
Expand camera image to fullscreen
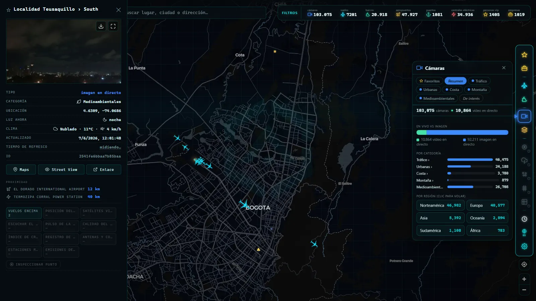pos(113,26)
